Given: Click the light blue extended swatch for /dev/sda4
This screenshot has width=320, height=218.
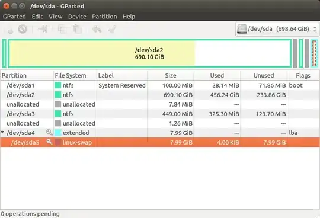Looking at the screenshot, I should tap(57, 133).
